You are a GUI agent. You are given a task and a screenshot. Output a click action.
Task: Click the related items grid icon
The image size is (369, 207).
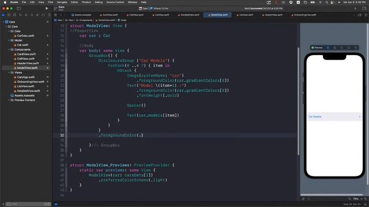pos(55,15)
